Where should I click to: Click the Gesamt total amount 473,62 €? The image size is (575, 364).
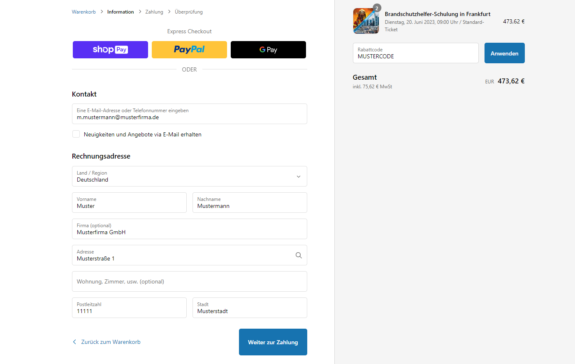pos(511,81)
